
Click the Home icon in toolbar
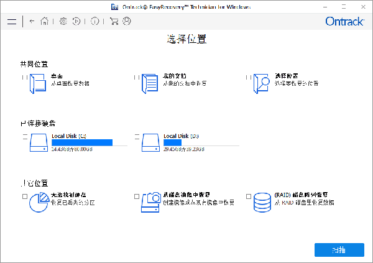44,21
